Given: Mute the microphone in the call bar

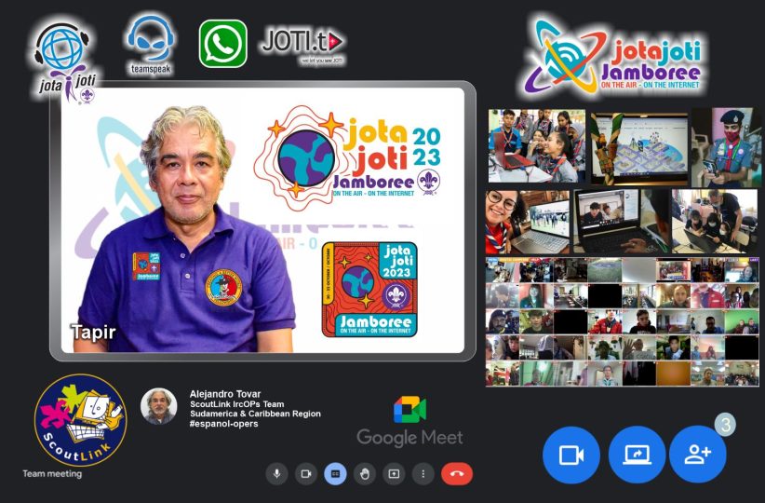Looking at the screenshot, I should pos(276,474).
